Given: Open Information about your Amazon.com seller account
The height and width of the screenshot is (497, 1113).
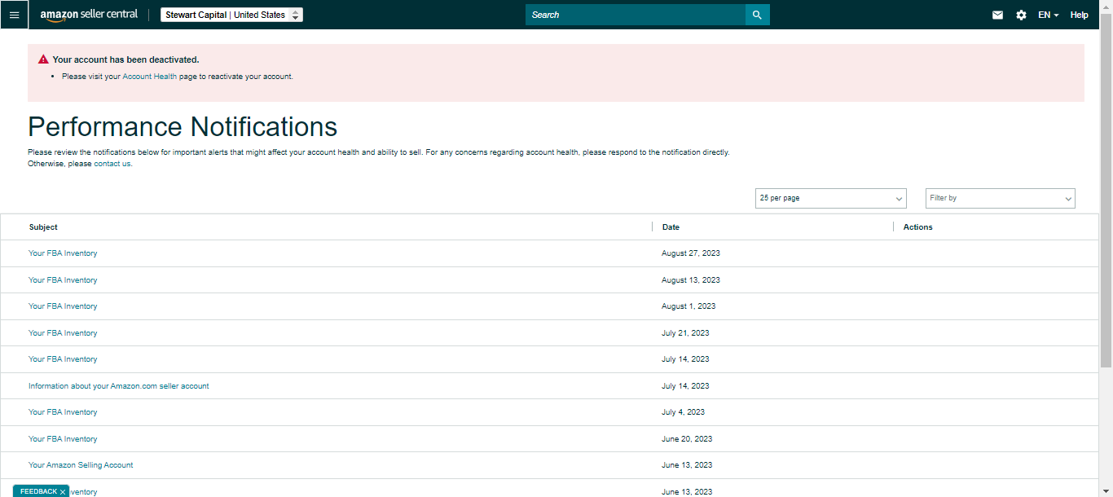Looking at the screenshot, I should (x=119, y=386).
